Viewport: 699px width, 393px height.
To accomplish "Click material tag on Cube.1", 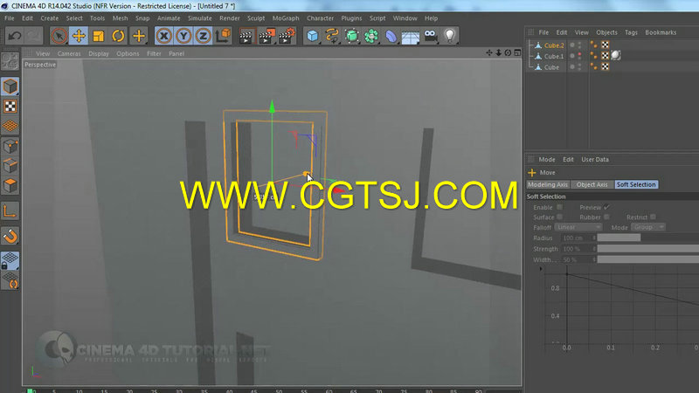I will (616, 55).
